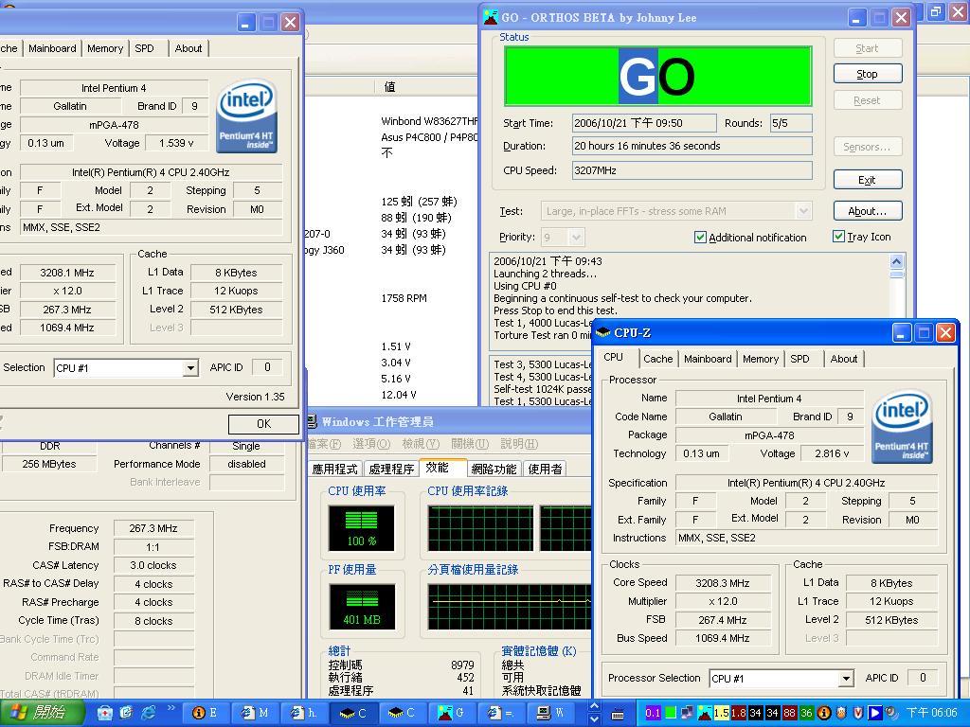Click the Intel Pentium 4 HT logo in CPU-Z
Screen dimensions: 970x727
tap(902, 429)
